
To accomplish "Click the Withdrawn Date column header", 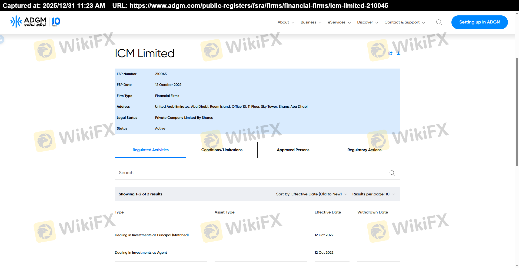I will point(372,212).
